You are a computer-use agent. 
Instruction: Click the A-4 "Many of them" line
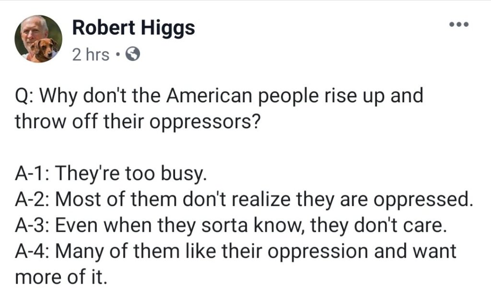[235, 251]
